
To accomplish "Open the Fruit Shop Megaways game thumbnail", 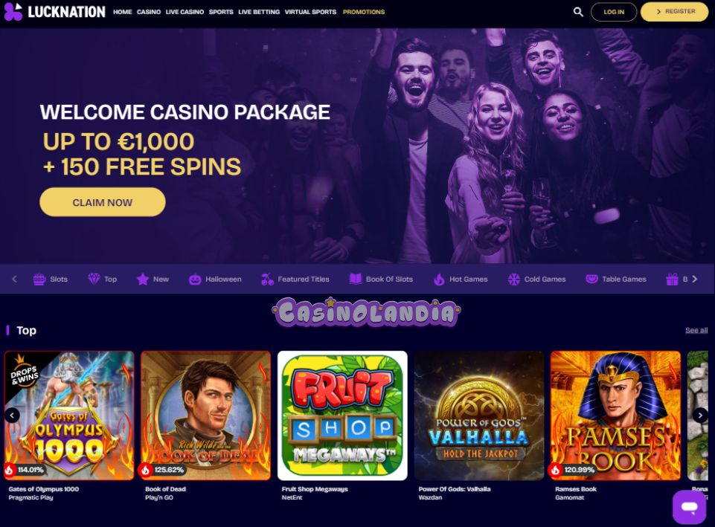I will pyautogui.click(x=342, y=416).
